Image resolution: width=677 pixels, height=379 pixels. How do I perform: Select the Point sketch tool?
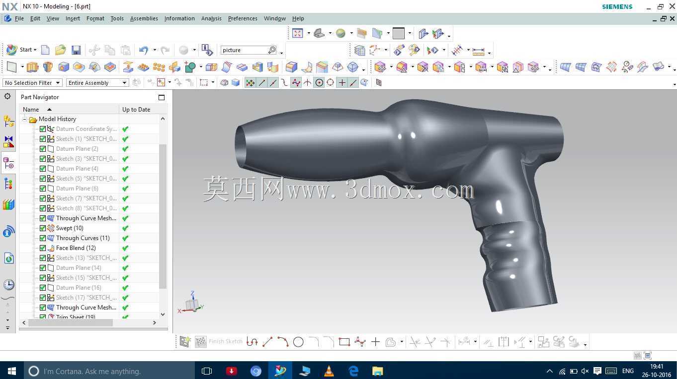375,342
